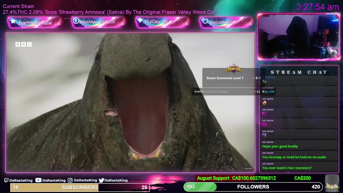
Task: Click the CA$100.6027396312 raised amount
Action: tap(254, 178)
